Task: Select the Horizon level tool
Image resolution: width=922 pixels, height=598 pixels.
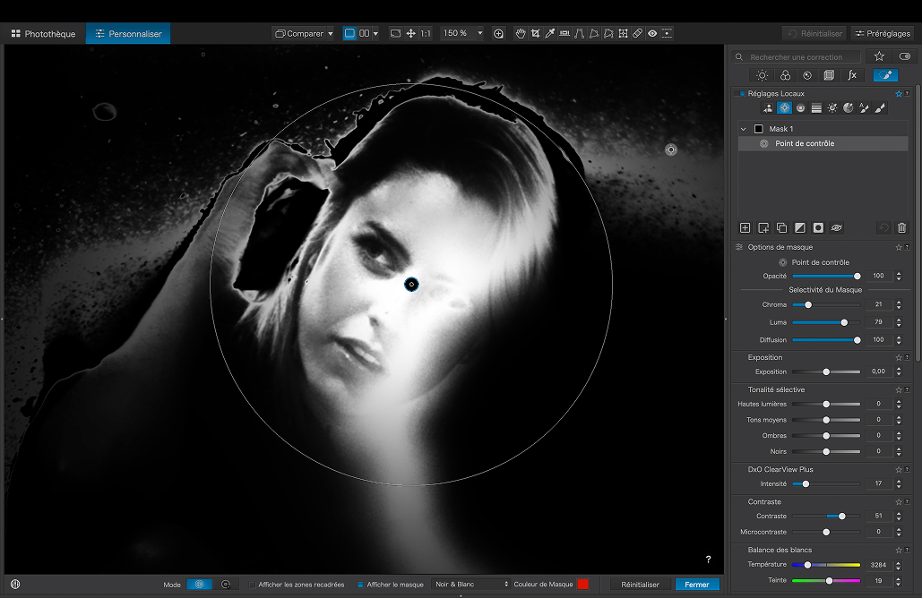Action: 564,33
